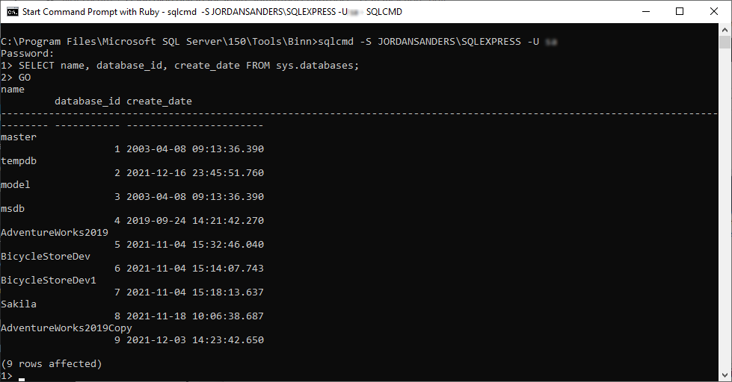This screenshot has width=732, height=382.
Task: Close the sqlcmd Command Prompt window
Action: [714, 11]
